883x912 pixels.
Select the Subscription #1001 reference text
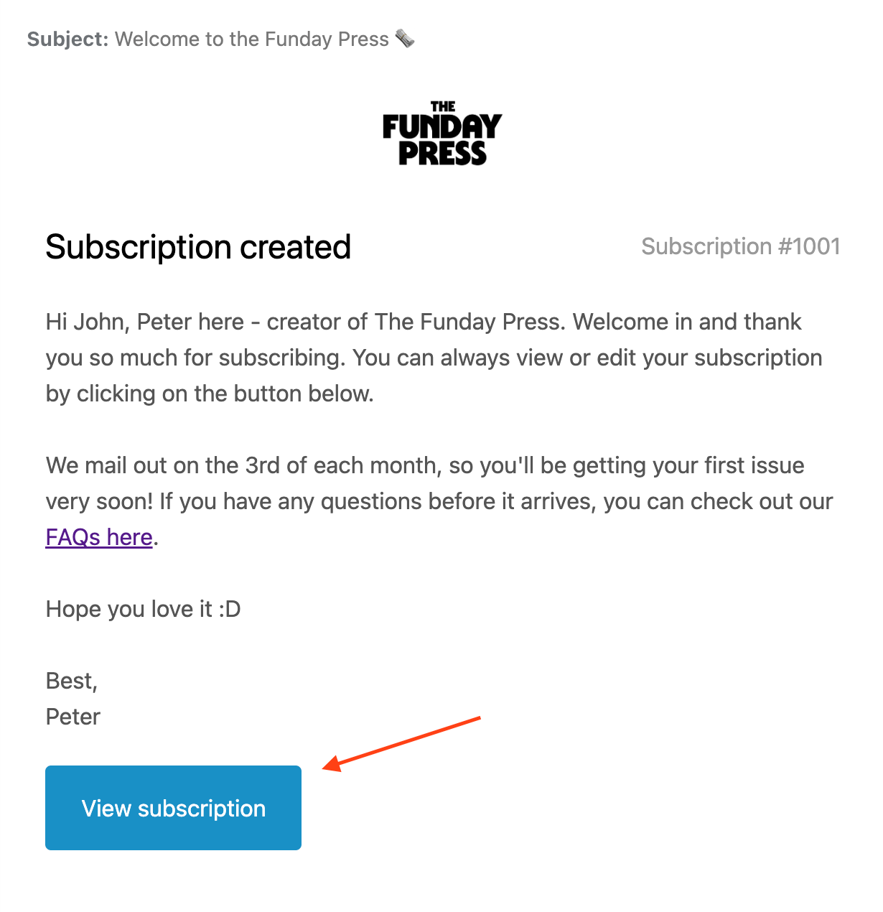coord(740,246)
